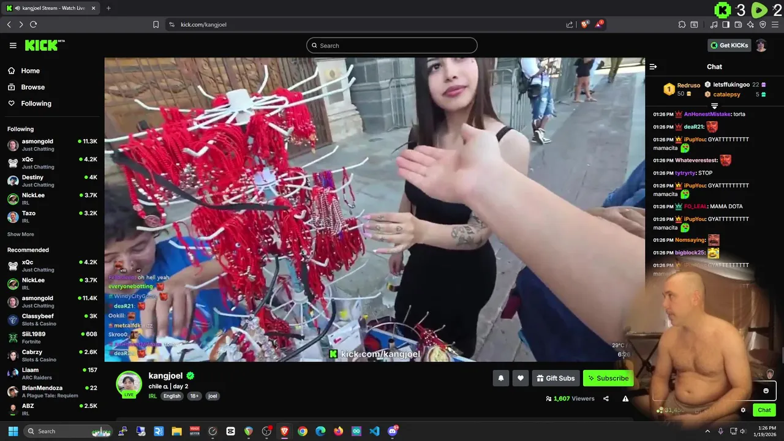Select the 18+ tag
The image size is (784, 441).
click(194, 396)
